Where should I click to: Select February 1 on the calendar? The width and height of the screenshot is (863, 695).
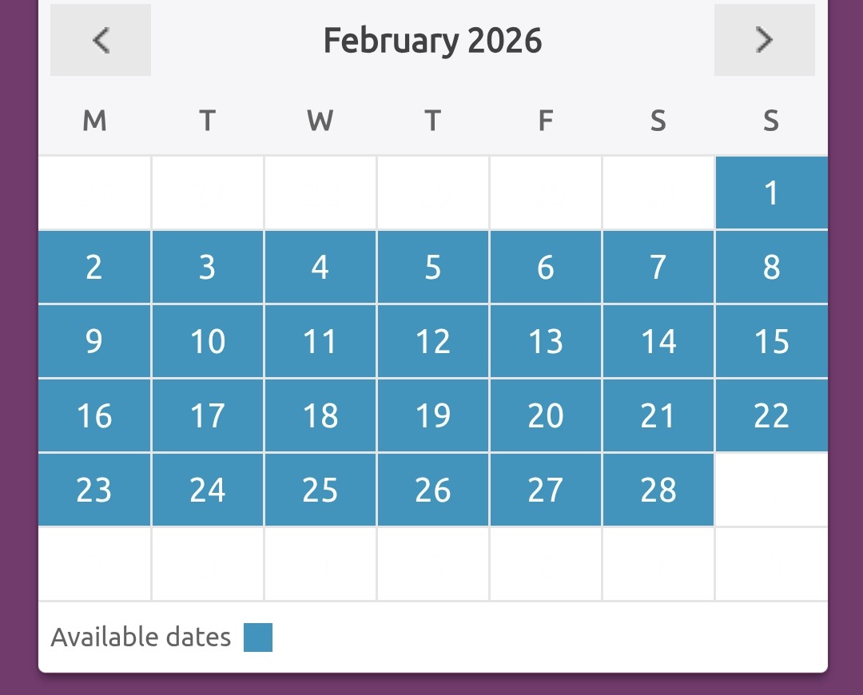click(x=771, y=193)
